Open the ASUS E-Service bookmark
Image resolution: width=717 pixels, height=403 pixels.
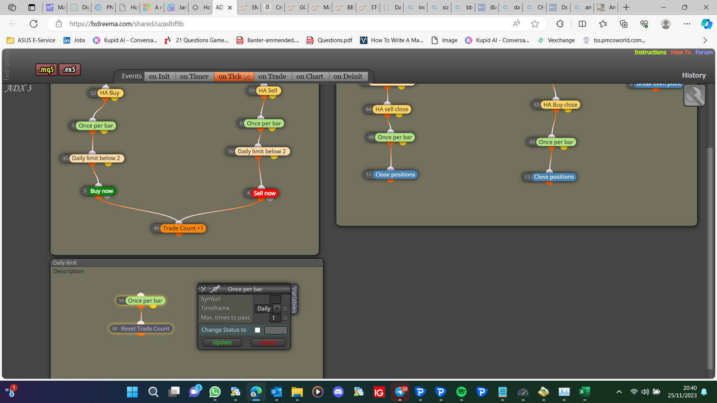point(31,40)
